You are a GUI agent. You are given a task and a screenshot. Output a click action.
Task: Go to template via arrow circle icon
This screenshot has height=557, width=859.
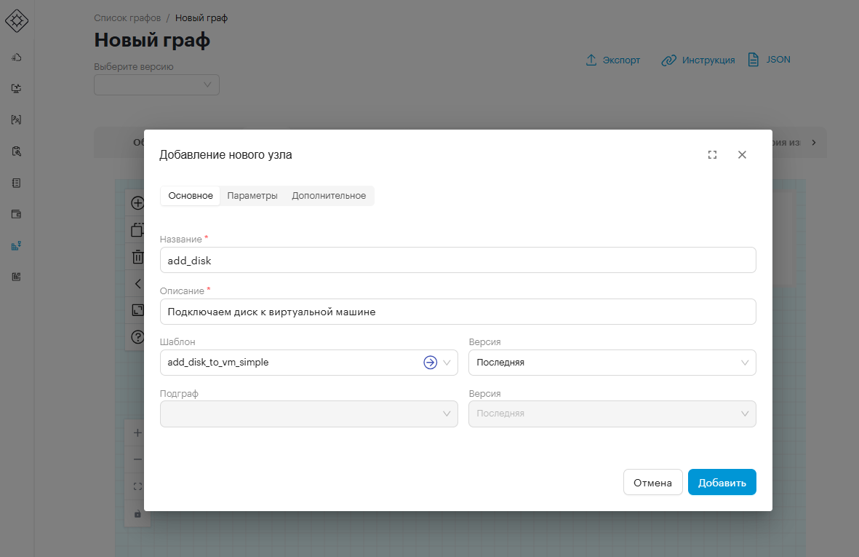point(430,363)
